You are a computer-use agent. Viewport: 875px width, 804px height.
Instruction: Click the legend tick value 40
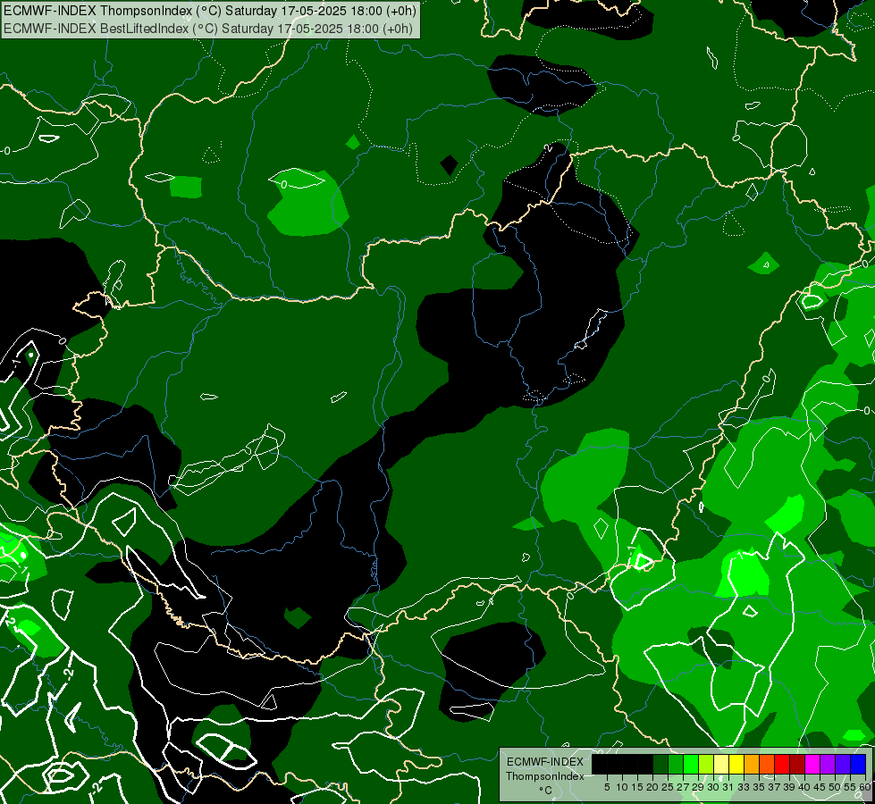(x=804, y=787)
